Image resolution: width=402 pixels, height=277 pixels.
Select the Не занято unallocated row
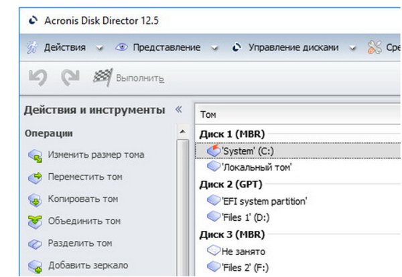[x=298, y=252]
